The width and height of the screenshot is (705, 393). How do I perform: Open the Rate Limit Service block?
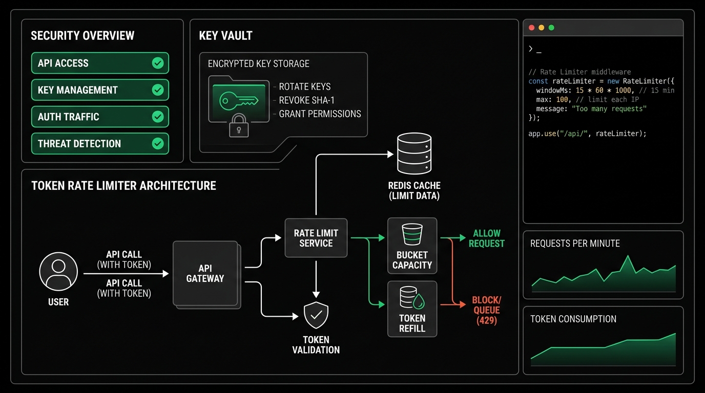[316, 238]
